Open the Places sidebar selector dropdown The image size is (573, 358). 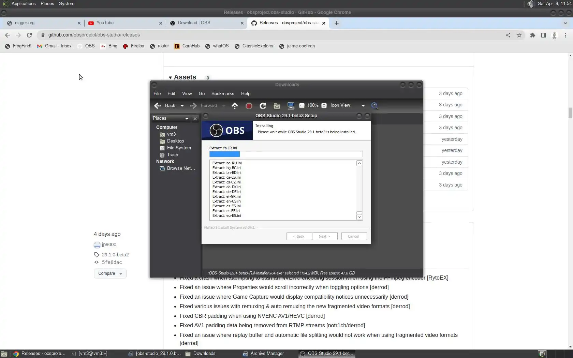[171, 118]
